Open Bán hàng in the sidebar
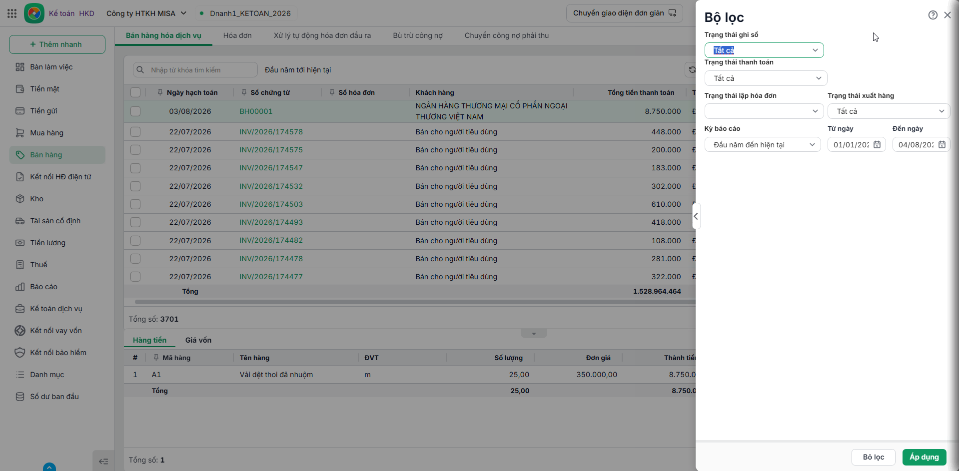The width and height of the screenshot is (959, 471). pos(57,155)
